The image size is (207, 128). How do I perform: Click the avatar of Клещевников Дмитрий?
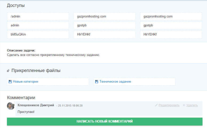11,106
